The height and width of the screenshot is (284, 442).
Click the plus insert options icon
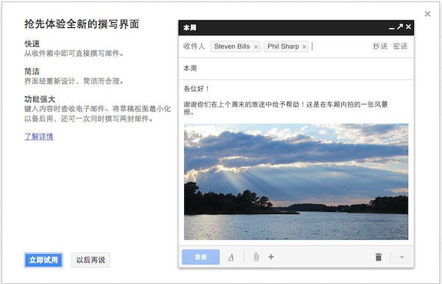pos(271,257)
